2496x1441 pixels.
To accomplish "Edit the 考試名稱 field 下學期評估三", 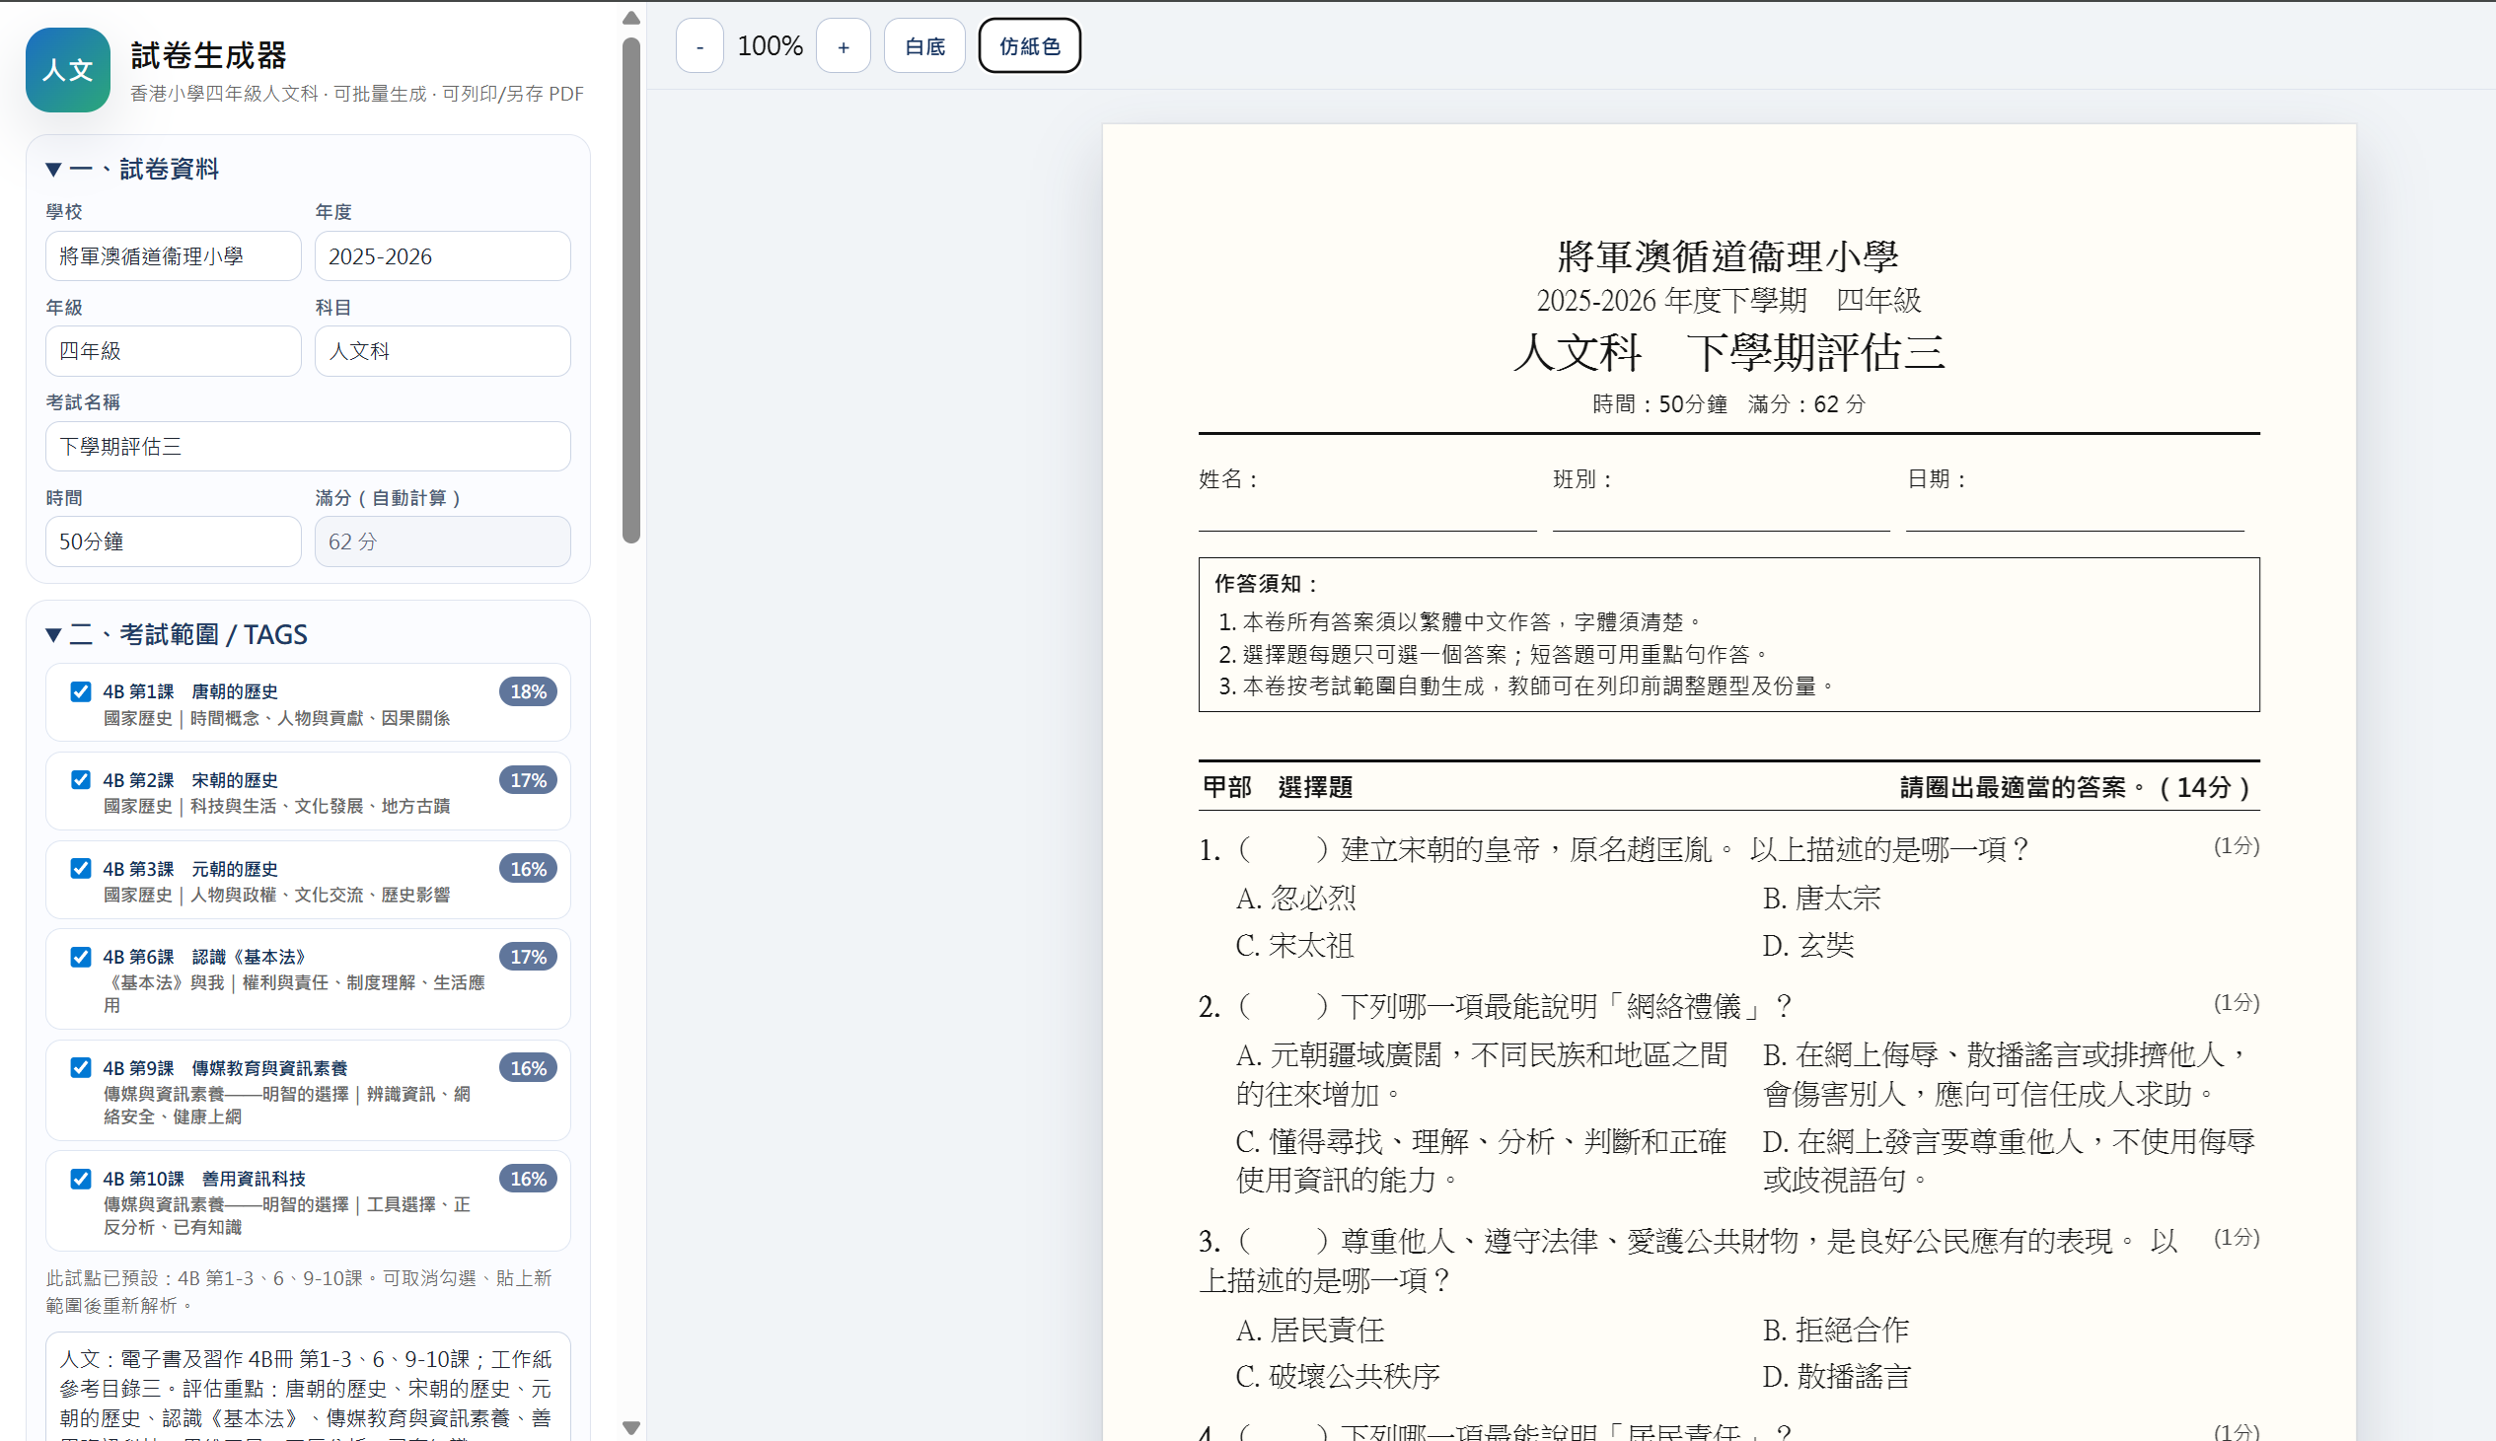I will [308, 447].
